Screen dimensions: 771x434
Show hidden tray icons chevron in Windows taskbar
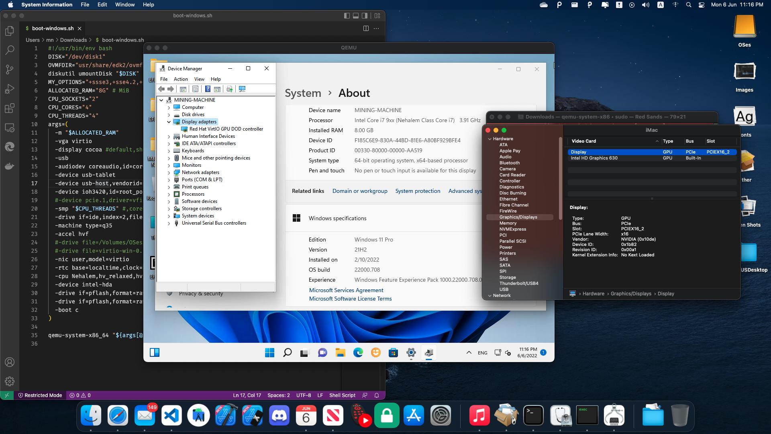pyautogui.click(x=469, y=353)
